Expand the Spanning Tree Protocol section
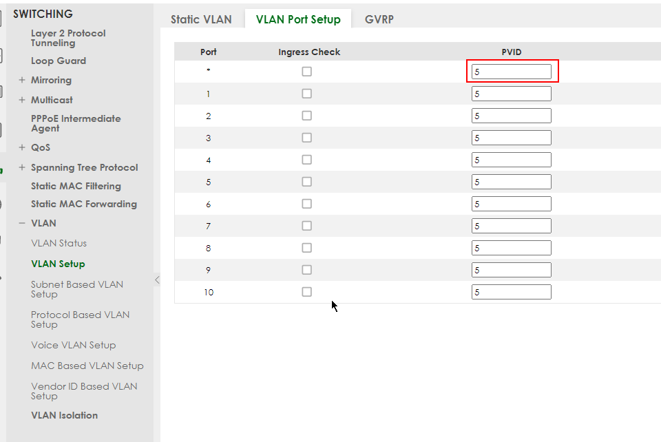This screenshot has height=442, width=661. click(x=22, y=167)
